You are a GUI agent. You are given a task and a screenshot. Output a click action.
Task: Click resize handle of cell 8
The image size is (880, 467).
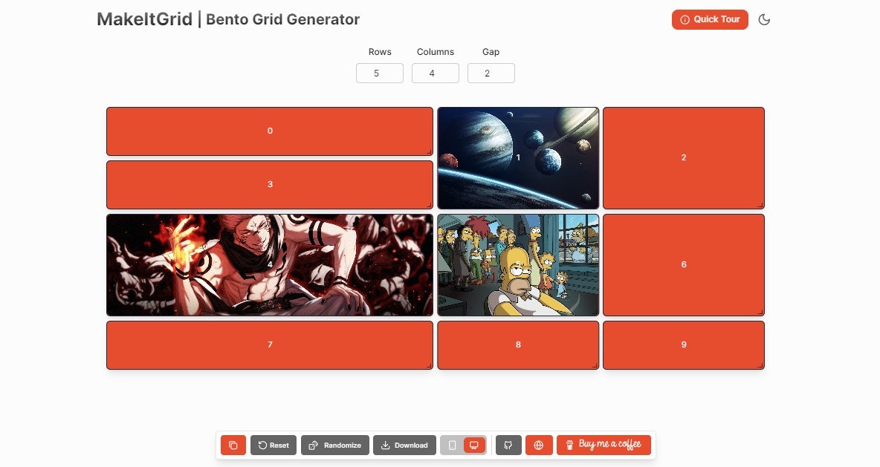click(x=595, y=365)
